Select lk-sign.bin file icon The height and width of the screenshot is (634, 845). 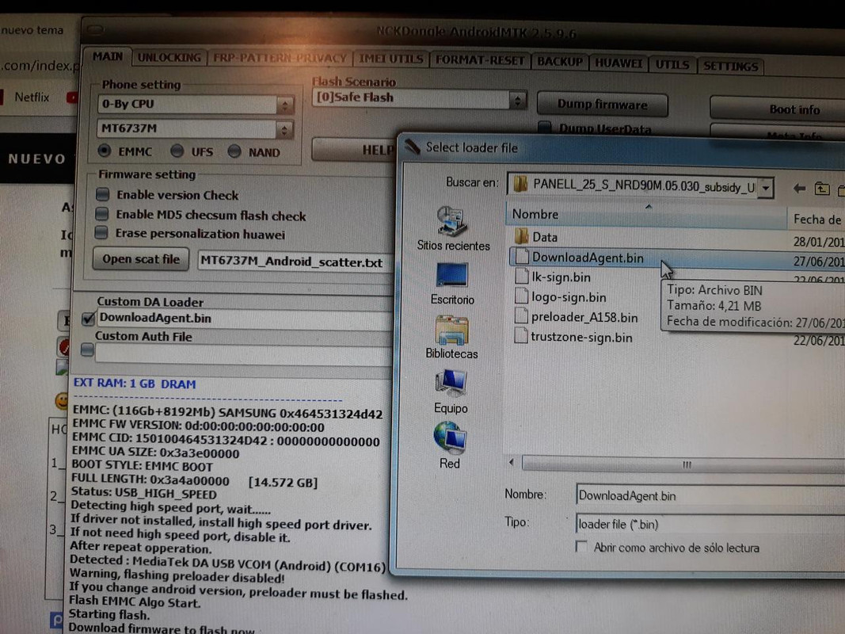click(521, 277)
